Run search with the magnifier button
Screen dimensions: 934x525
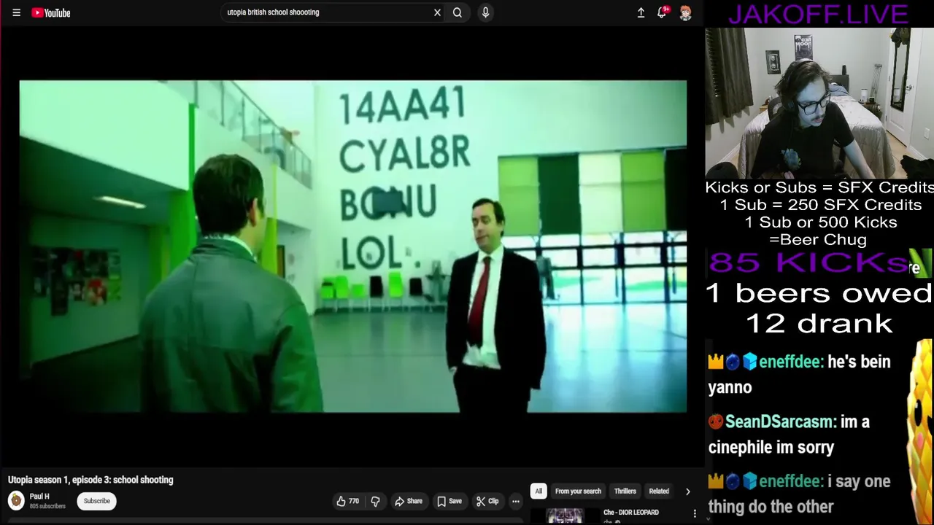coord(458,12)
